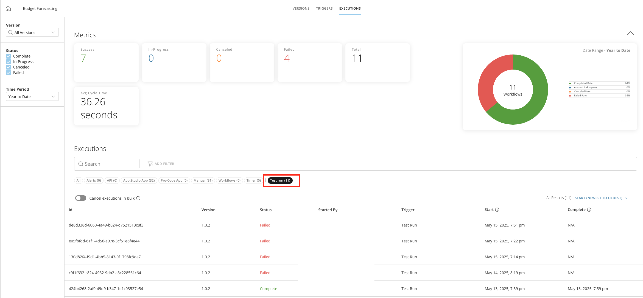The height and width of the screenshot is (298, 643).
Task: Uncheck the Complete status checkbox
Action: 9,56
